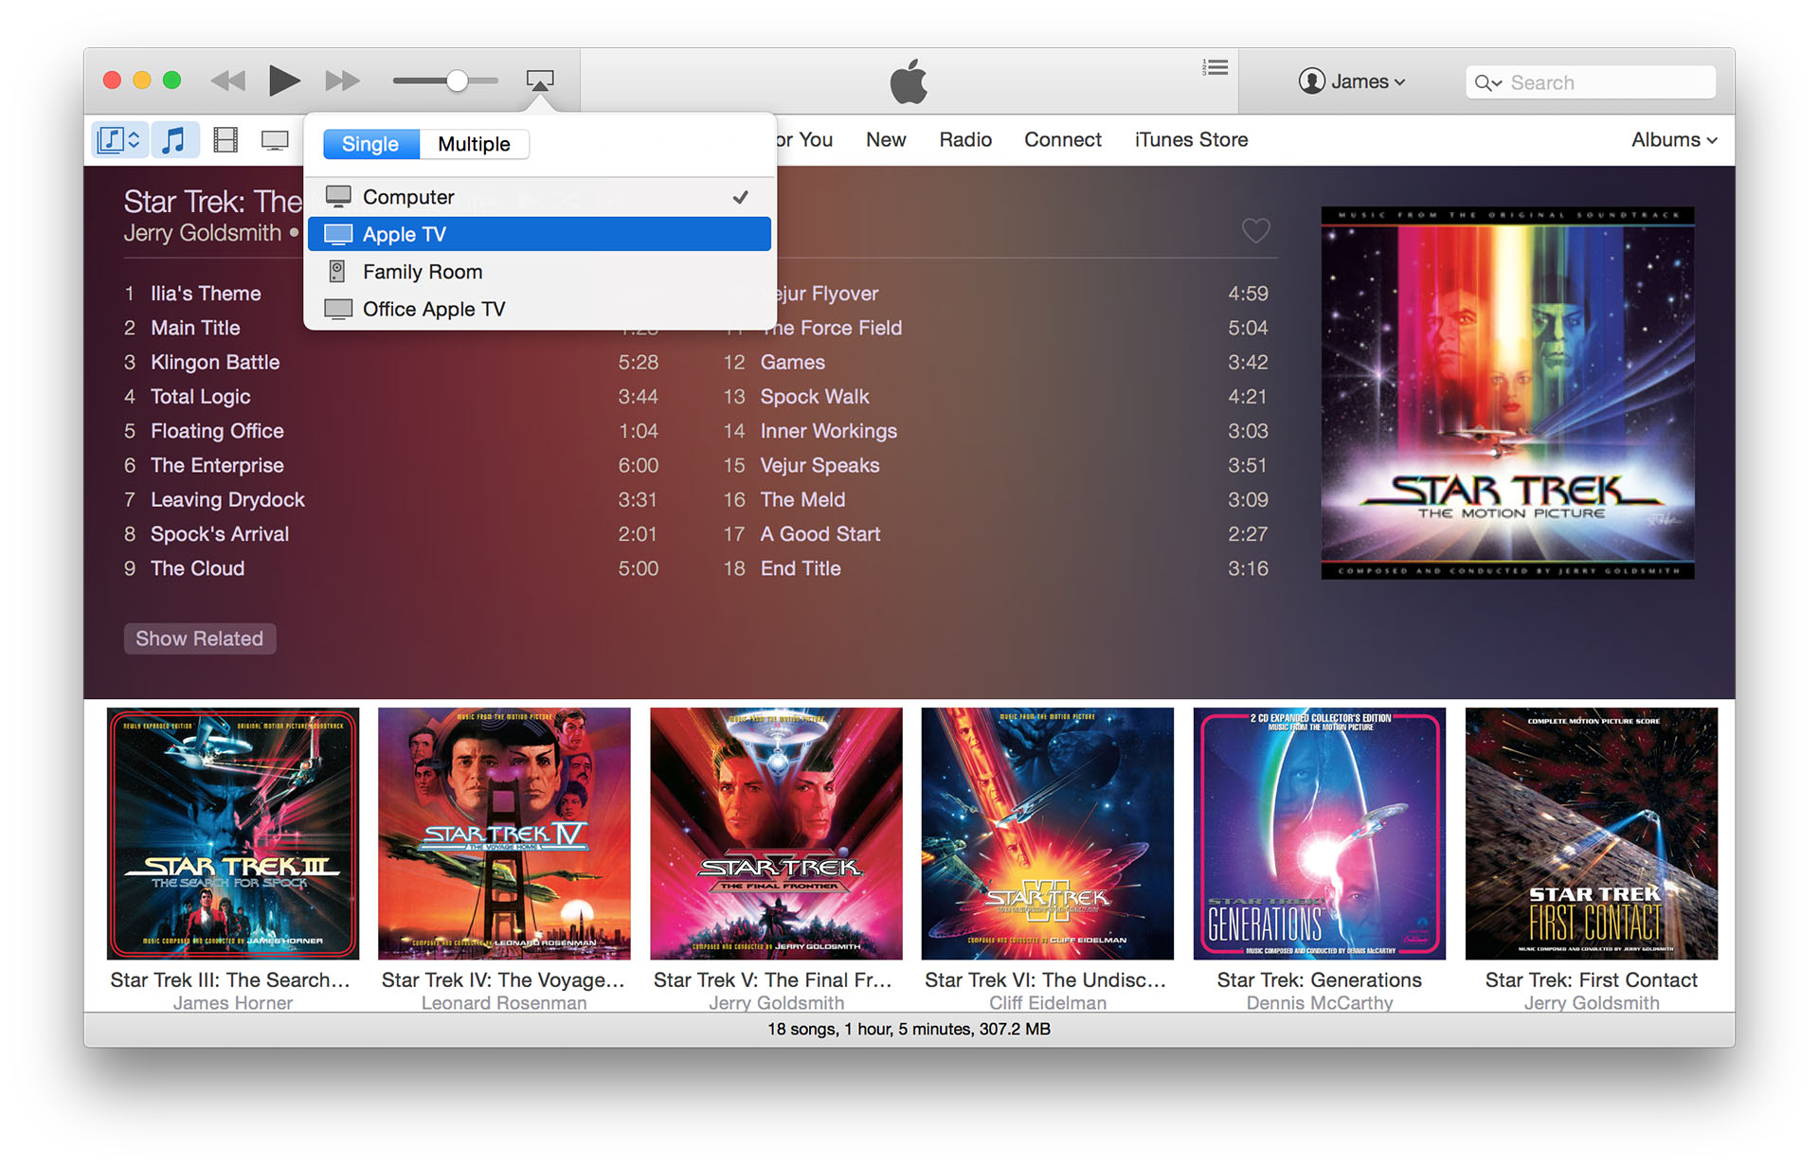Viewport: 1819px width, 1167px height.
Task: Select the track The Cloud
Action: pos(197,568)
